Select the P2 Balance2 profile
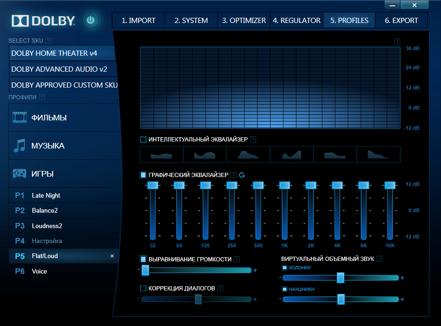This screenshot has height=326, width=441. (x=65, y=210)
